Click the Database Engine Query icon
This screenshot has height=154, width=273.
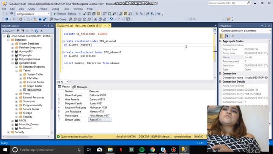click(x=70, y=19)
